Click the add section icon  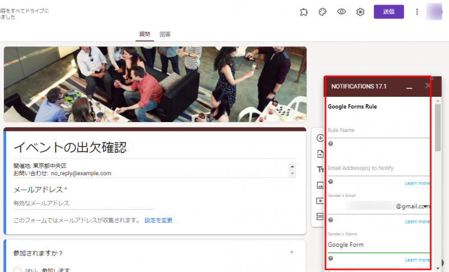coord(320,217)
